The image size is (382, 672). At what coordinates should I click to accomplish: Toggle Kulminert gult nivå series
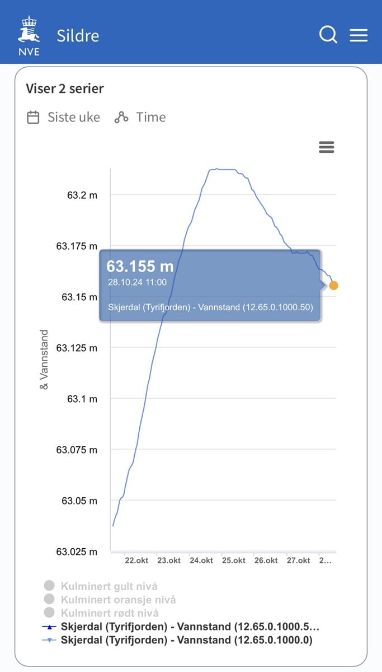tap(109, 586)
